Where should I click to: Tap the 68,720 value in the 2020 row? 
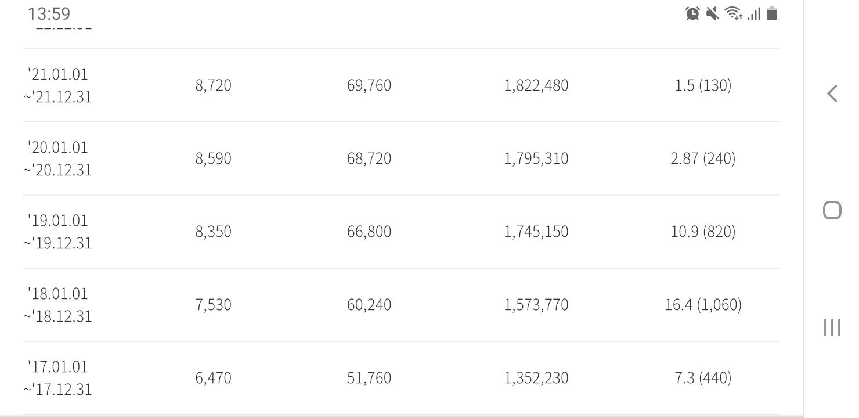pos(369,158)
